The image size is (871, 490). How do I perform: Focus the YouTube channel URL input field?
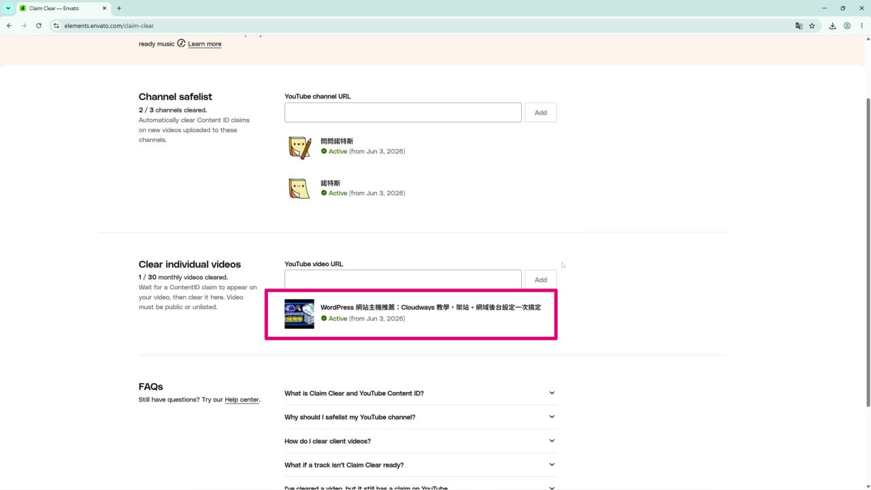pyautogui.click(x=403, y=113)
